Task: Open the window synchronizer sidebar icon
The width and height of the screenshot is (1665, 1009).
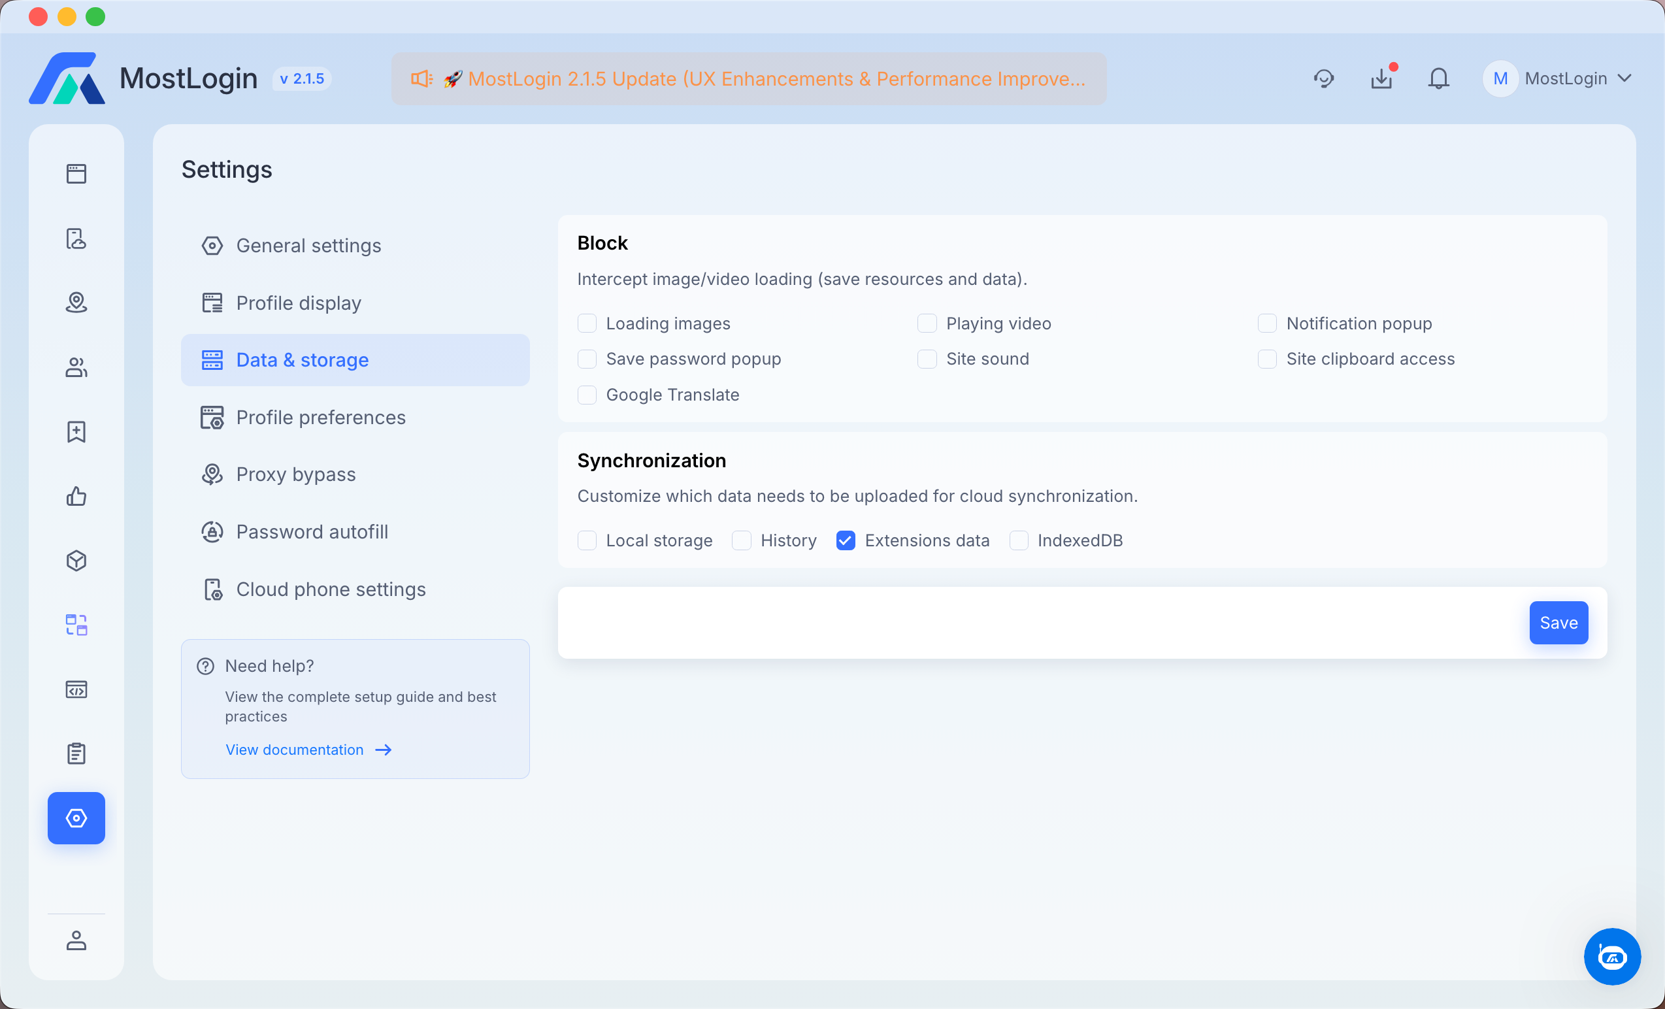Action: (x=76, y=625)
